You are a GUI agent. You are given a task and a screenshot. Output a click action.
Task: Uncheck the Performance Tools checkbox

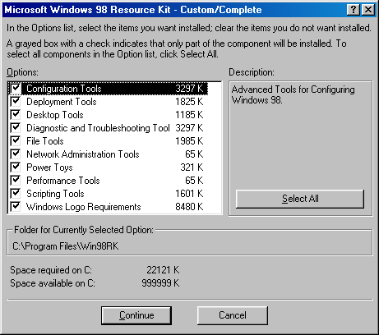[x=16, y=181]
